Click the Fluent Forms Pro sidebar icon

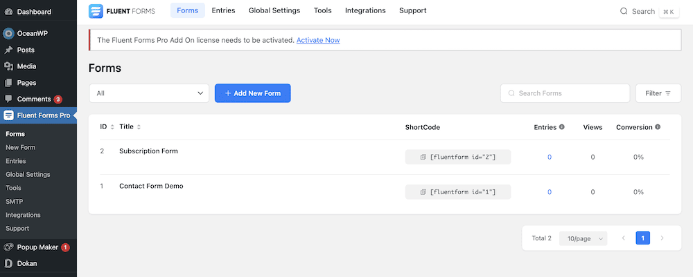click(x=8, y=115)
